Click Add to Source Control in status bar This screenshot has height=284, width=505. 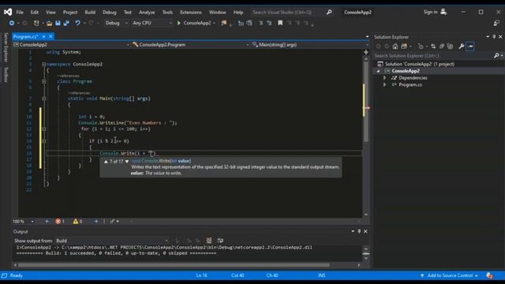[449, 275]
